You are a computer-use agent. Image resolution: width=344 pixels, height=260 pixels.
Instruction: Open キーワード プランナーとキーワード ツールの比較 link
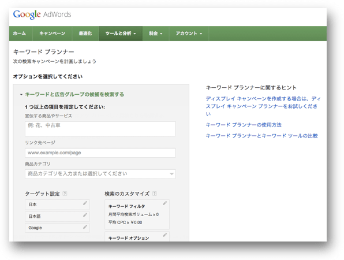261,136
